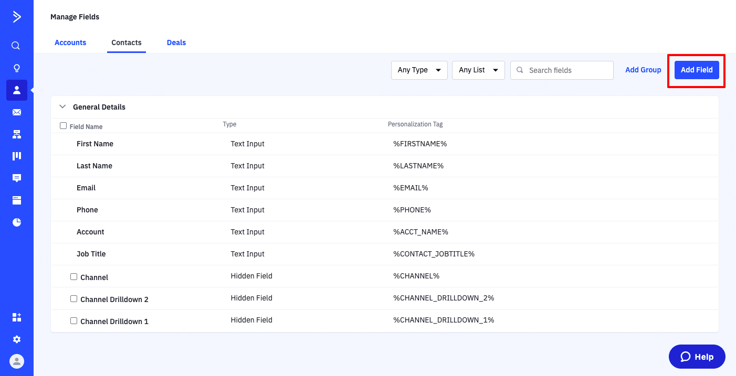
Task: Open the Automations flowchart icon
Action: [17, 134]
